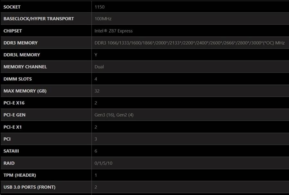The image size is (289, 195).
Task: Select the Gen3 (16), Gen2 (4) value
Action: (x=114, y=115)
